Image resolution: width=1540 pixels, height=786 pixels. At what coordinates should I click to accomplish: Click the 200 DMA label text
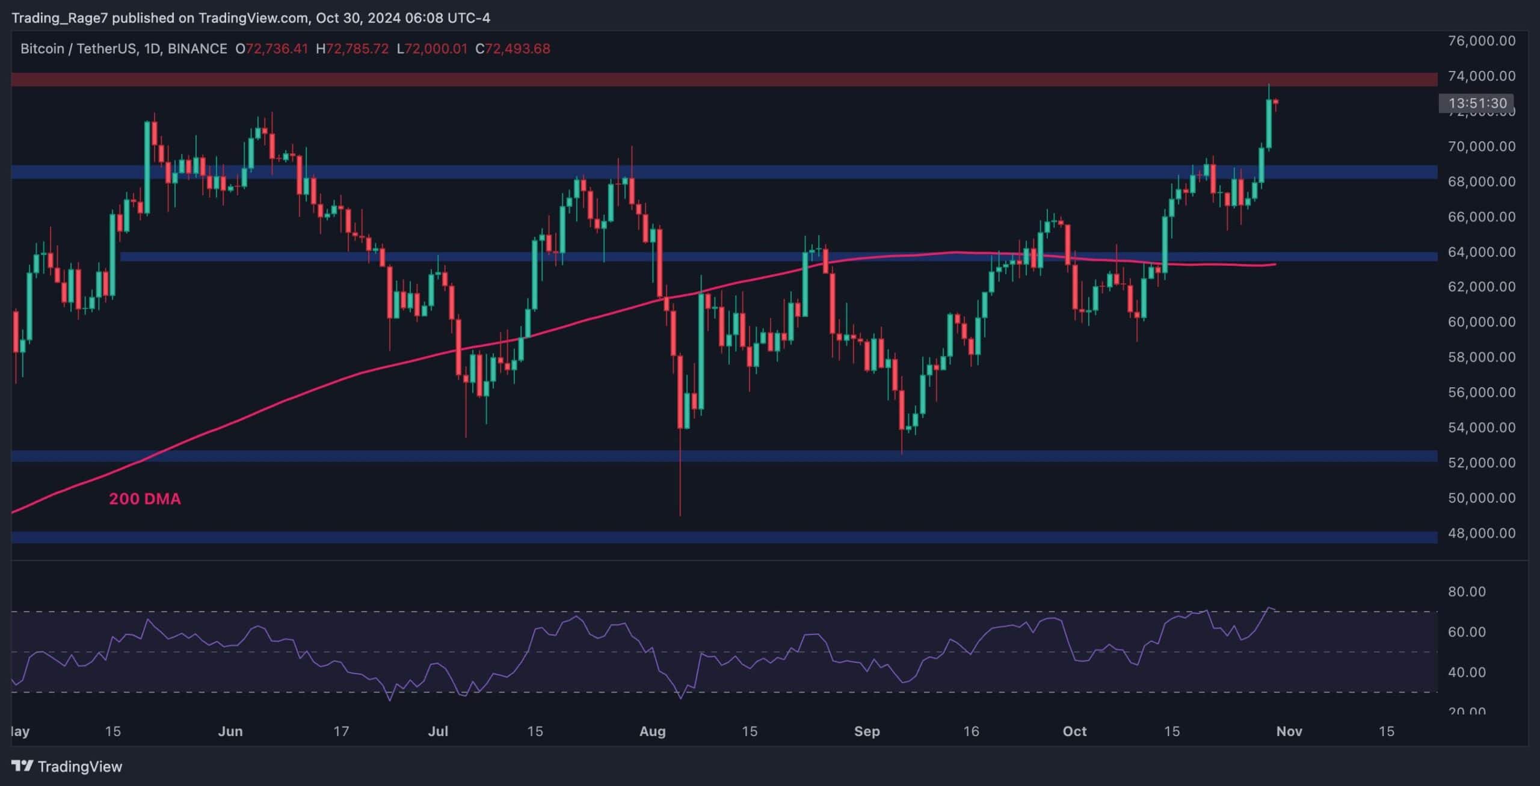tap(144, 499)
